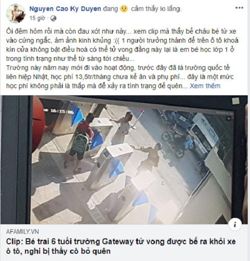
Task: Click the paragraph beginning "Trường này năm nay"
Action: [x=120, y=77]
